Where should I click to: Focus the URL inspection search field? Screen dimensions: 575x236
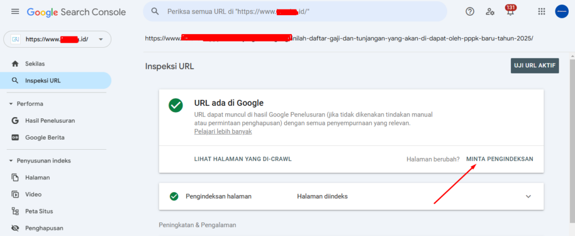point(295,11)
